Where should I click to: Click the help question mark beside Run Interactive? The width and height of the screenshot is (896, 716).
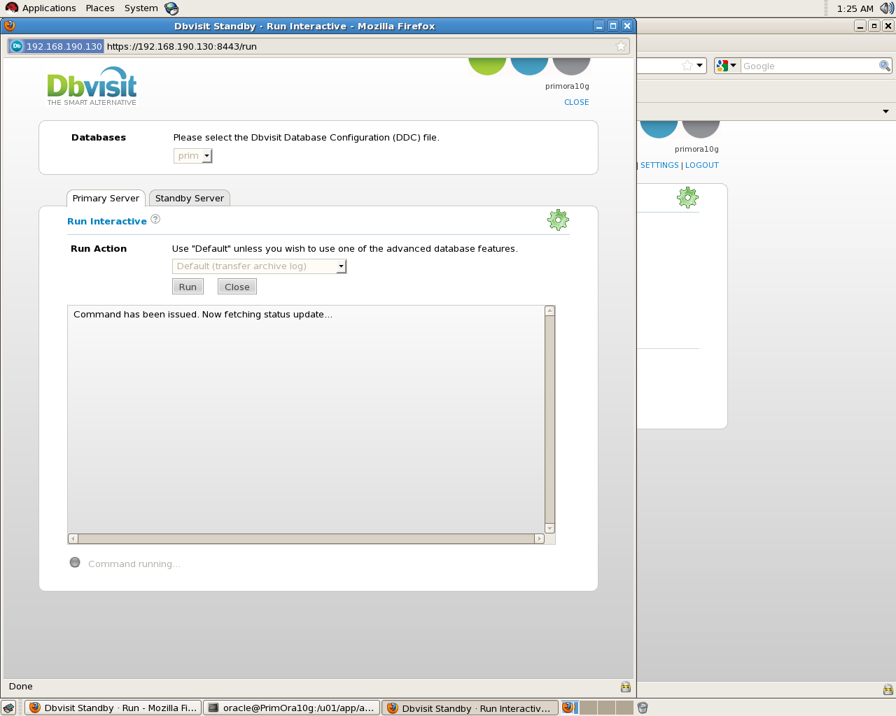[x=155, y=220]
